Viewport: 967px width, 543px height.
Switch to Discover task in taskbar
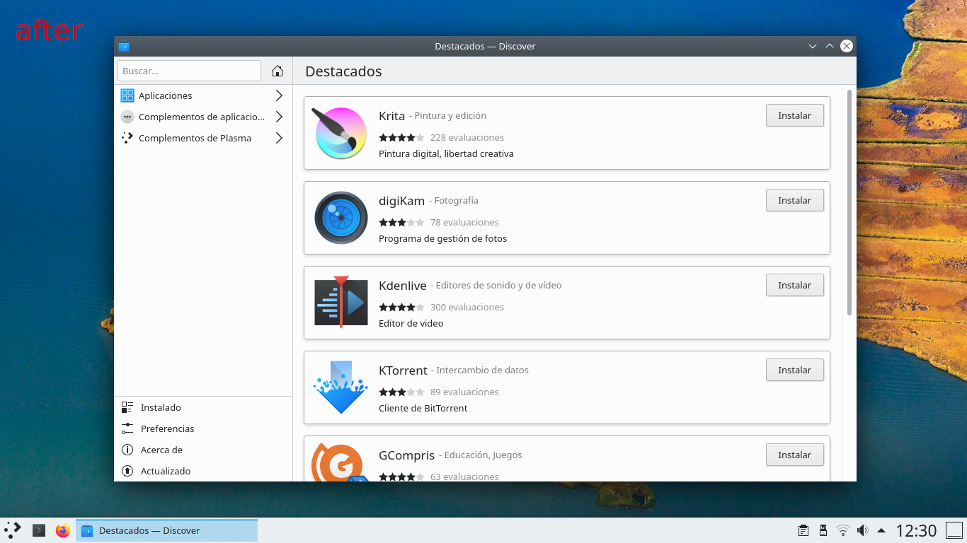click(x=167, y=530)
